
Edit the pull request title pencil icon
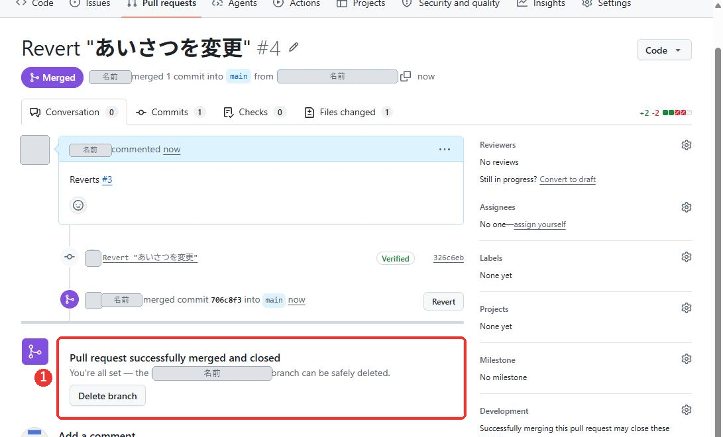tap(294, 47)
